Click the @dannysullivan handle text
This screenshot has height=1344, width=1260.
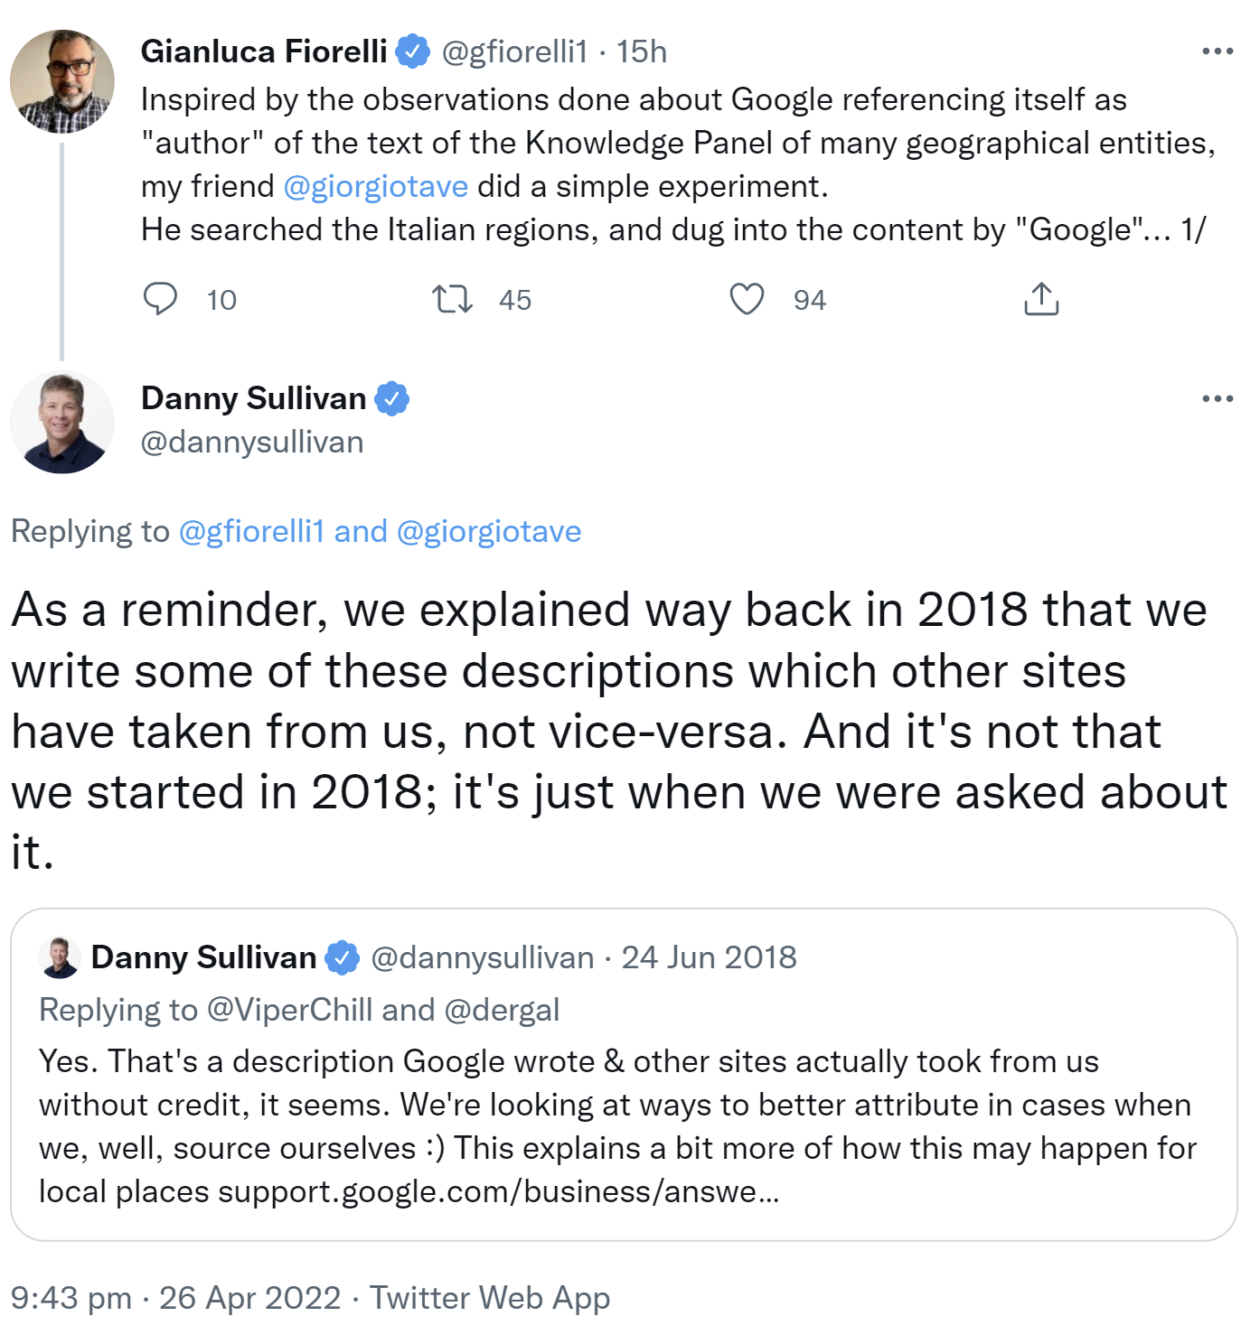(x=251, y=442)
